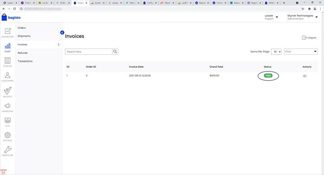Open the Catalog sidebar icon

7,61
